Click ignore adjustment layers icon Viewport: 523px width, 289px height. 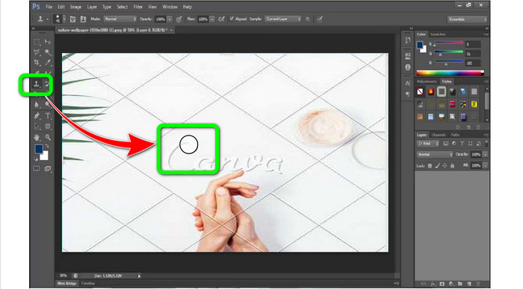tap(308, 19)
